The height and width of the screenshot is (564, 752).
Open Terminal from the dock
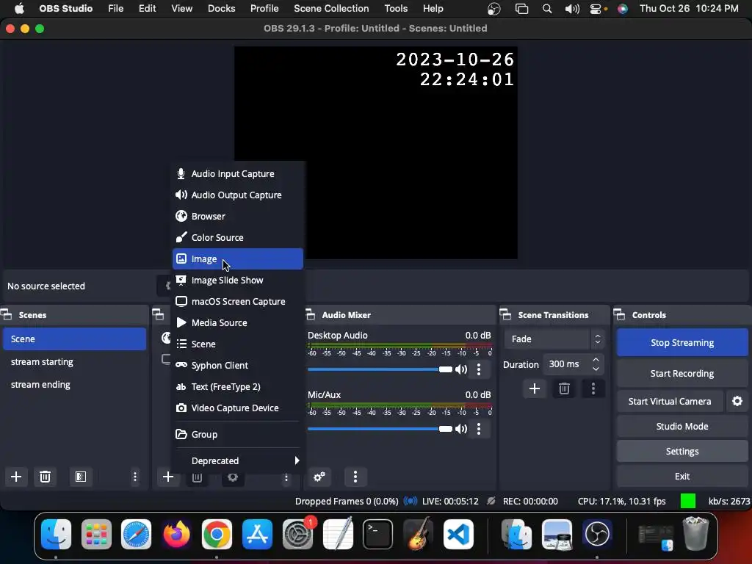377,534
